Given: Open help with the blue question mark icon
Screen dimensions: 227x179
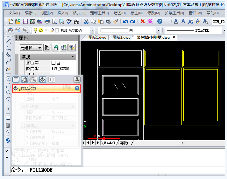Looking at the screenshot, I should click(x=160, y=21).
